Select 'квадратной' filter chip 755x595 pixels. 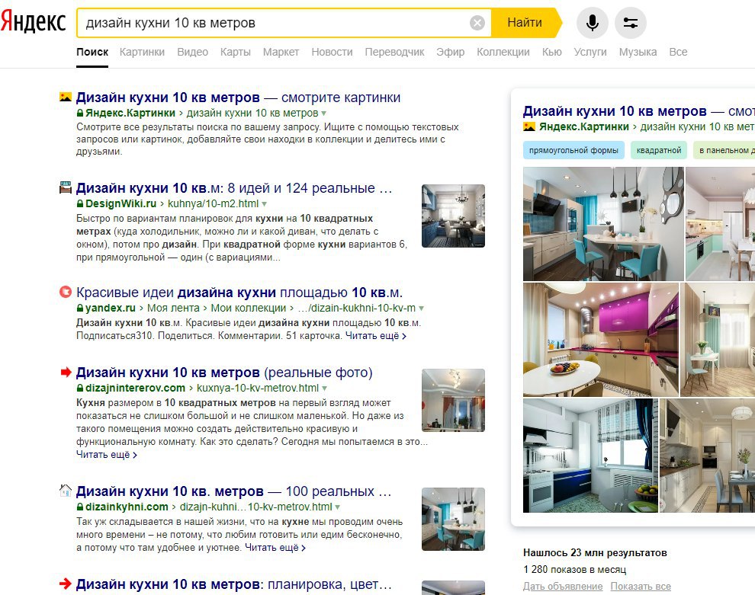pos(659,151)
